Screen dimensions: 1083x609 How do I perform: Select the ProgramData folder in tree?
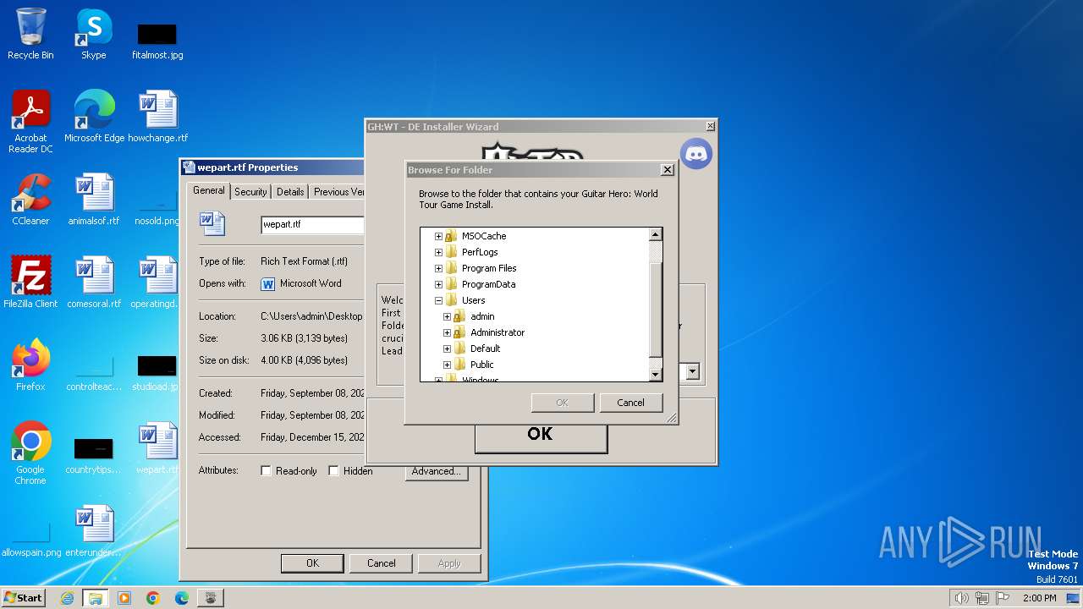point(488,284)
